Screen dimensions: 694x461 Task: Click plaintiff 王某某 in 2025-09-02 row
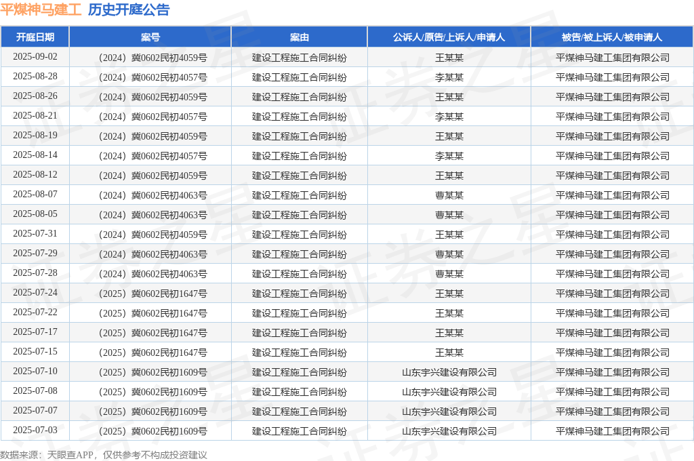(449, 58)
